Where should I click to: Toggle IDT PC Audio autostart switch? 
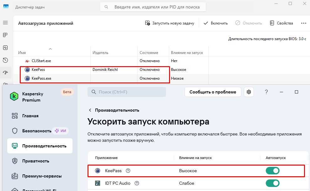point(272,183)
